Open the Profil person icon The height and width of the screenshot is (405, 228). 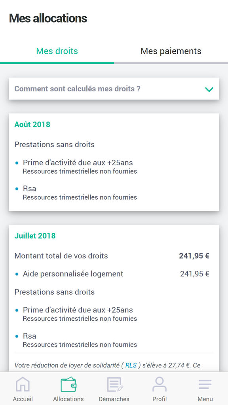[x=160, y=384]
